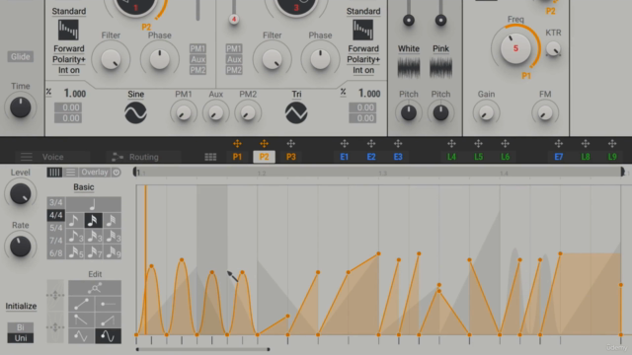Switch to vertical bars grid view
Viewport: 632px width, 355px height.
(x=54, y=173)
